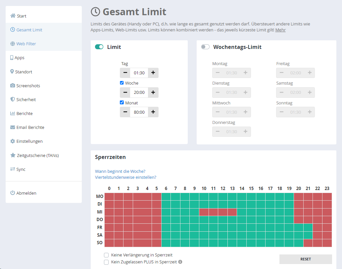The width and height of the screenshot is (342, 269).
Task: Click the Mehr link
Action: pyautogui.click(x=280, y=30)
